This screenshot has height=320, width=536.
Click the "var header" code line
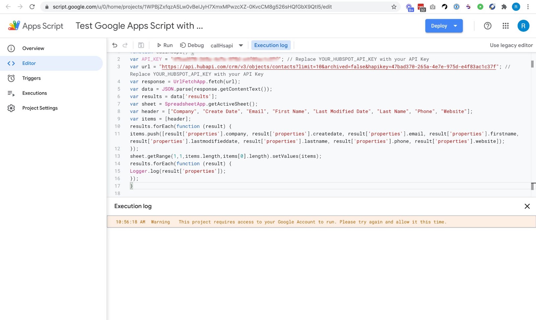(301, 111)
